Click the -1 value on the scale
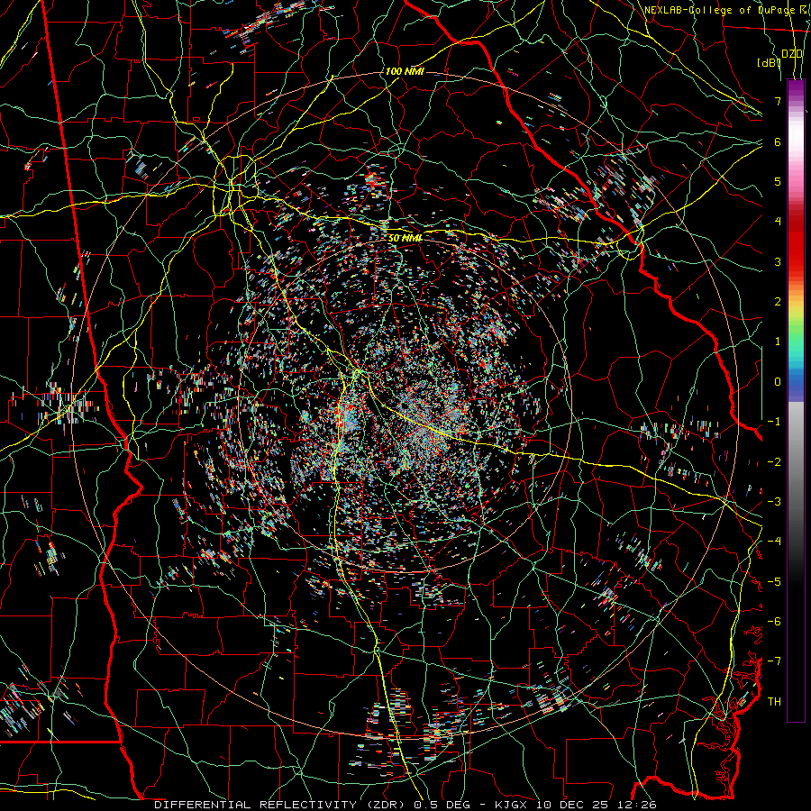Viewport: 811px width, 811px height. (x=774, y=422)
